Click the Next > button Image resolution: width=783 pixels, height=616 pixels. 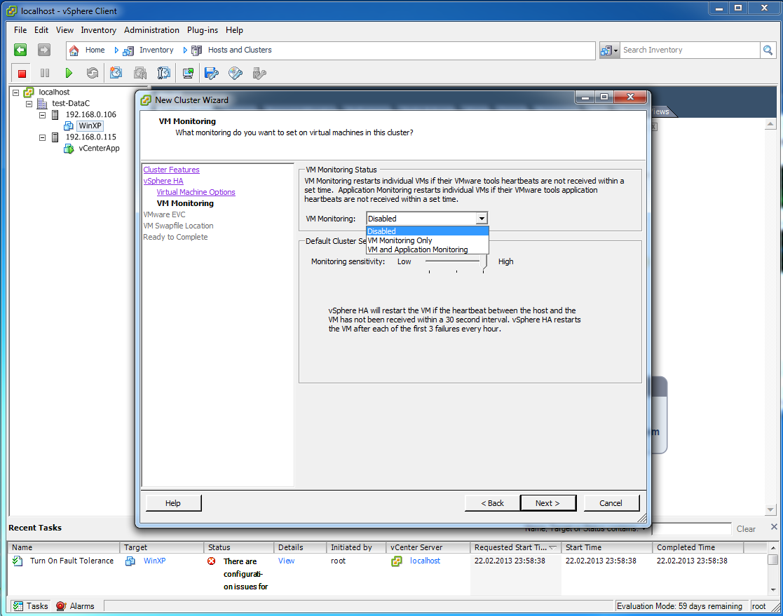[x=547, y=503]
